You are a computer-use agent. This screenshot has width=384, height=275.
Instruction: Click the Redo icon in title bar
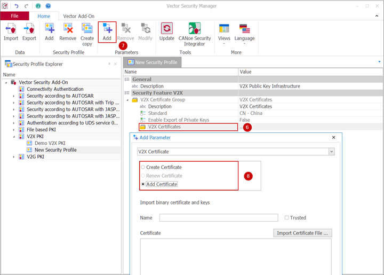point(27,6)
